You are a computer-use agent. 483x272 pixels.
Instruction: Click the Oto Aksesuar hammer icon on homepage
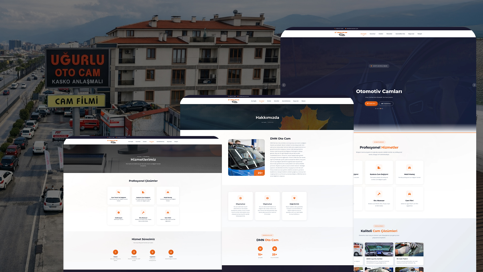[379, 194]
